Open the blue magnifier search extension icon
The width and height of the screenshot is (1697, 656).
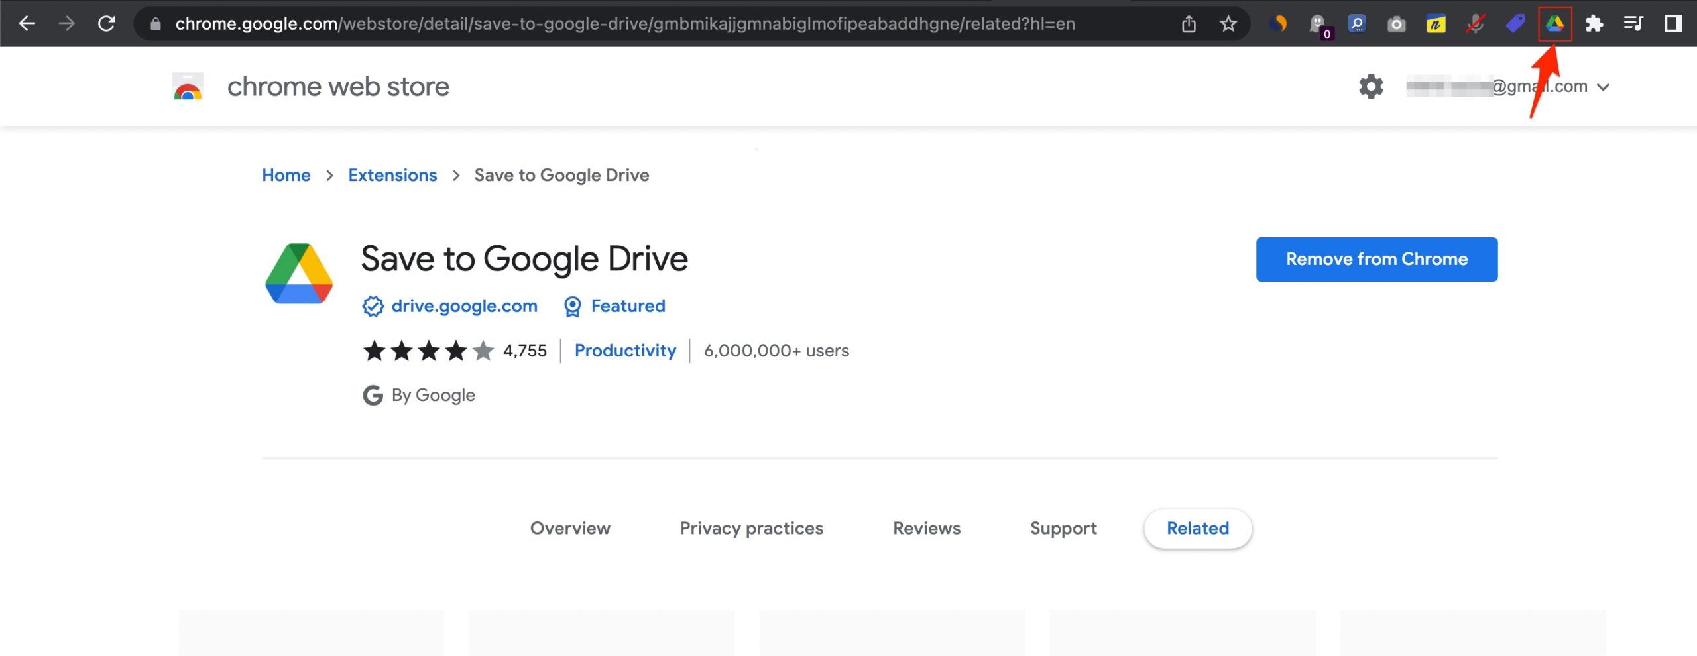tap(1356, 24)
